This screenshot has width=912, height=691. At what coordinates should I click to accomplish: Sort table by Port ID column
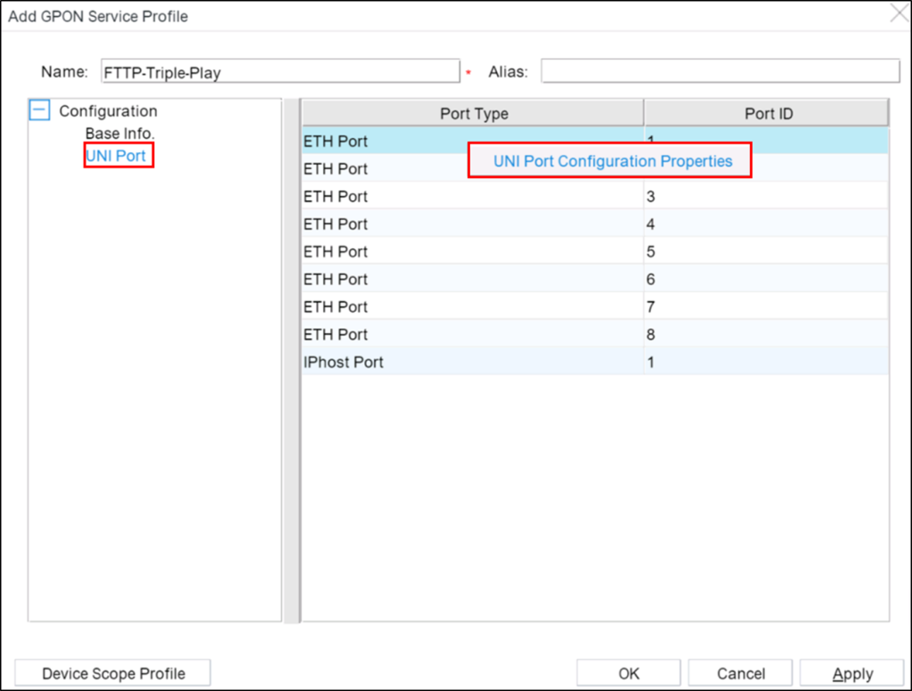click(x=767, y=113)
